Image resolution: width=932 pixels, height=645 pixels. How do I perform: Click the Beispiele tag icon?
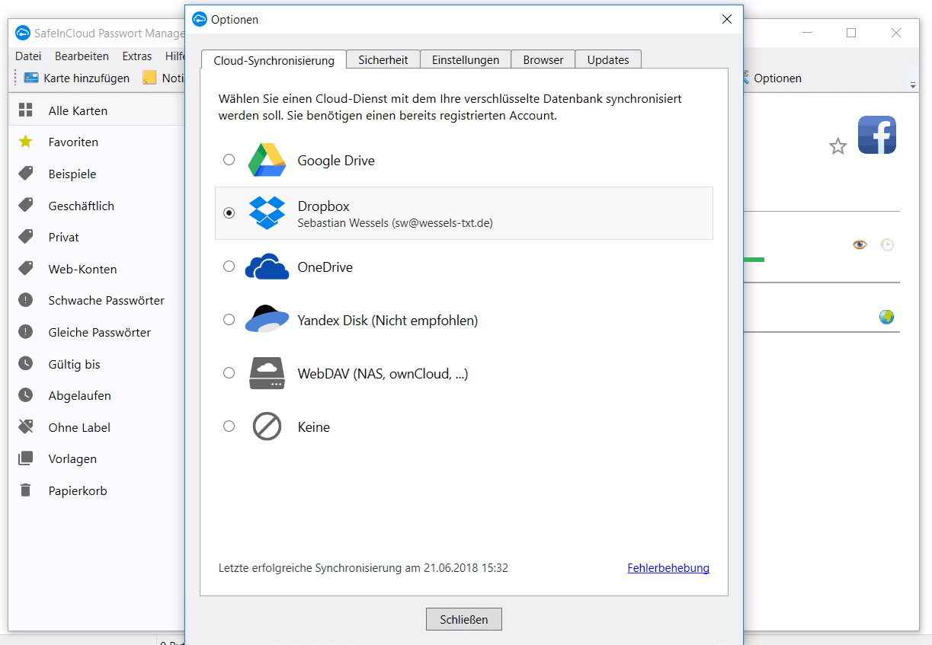(x=26, y=174)
